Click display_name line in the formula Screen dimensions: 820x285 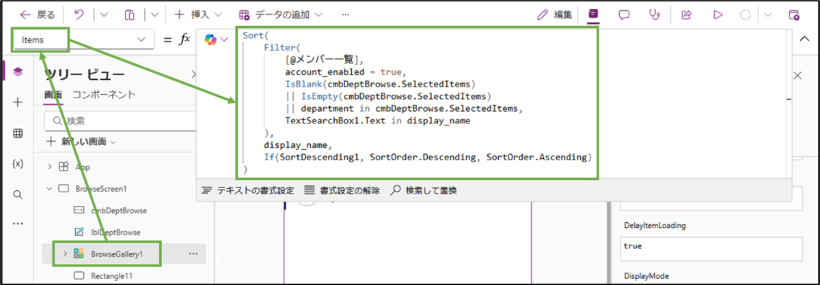point(298,145)
